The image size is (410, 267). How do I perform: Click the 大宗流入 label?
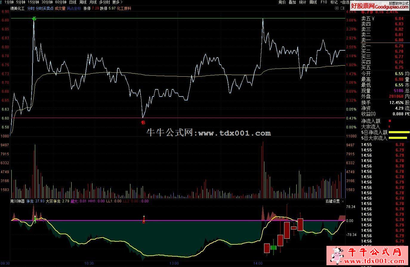tap(370, 127)
